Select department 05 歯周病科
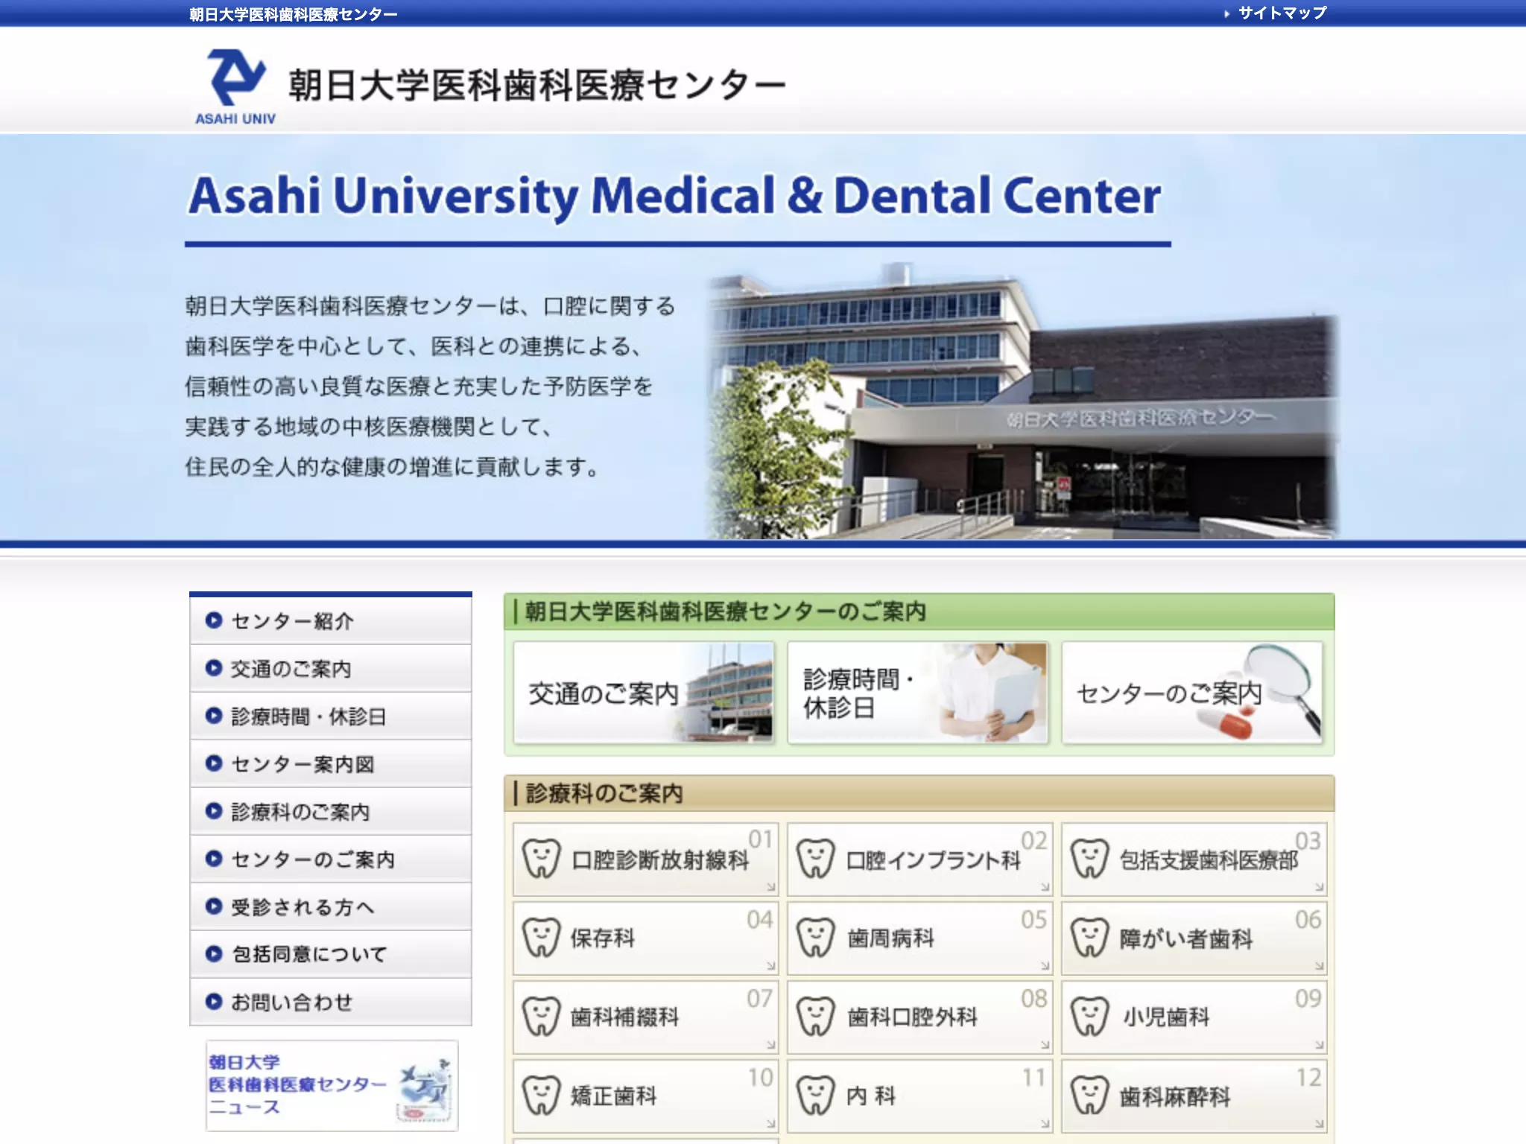This screenshot has height=1144, width=1526. click(919, 938)
